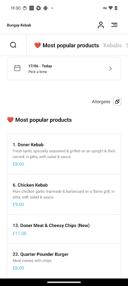Image resolution: width=128 pixels, height=286 pixels.
Task: Add Doner Meat & Cheesy Chips item
Action: [64, 229]
